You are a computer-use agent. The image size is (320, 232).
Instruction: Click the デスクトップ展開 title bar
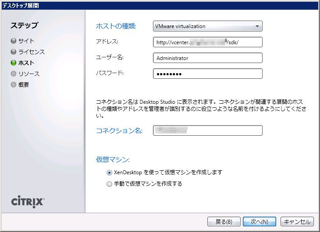tap(160, 6)
